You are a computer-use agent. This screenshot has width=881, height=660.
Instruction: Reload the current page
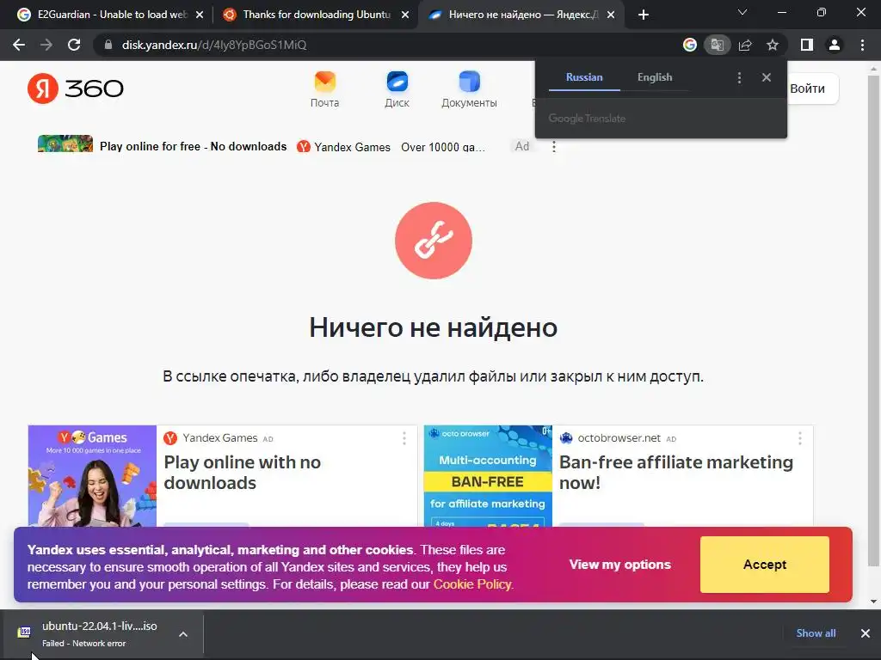74,45
